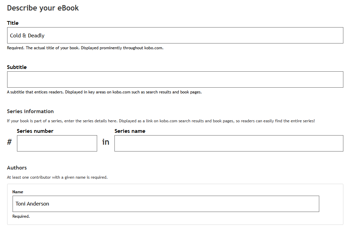Click the Series information section heading
This screenshot has height=232, width=360.
[30, 111]
